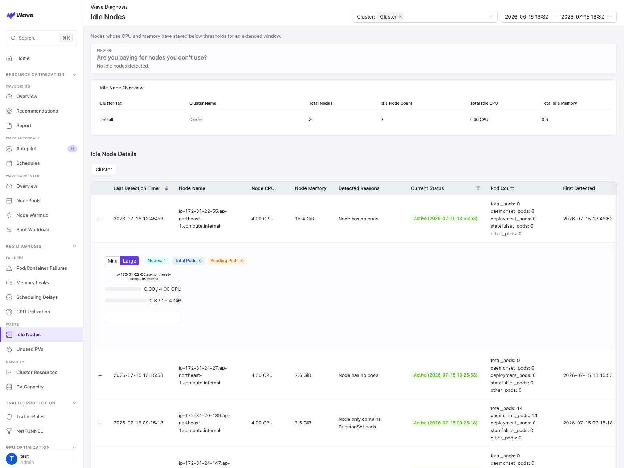
Task: Open the Spot Workload dollar icon
Action: point(9,230)
